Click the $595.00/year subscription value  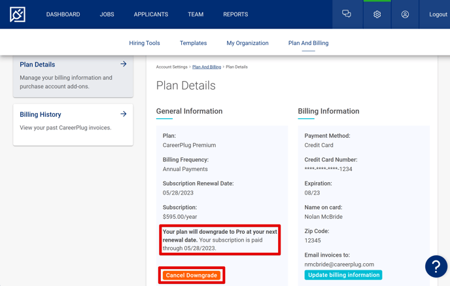click(x=180, y=217)
